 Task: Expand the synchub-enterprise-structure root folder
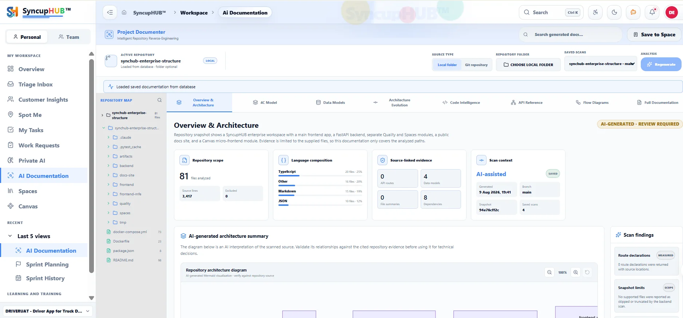tap(102, 115)
